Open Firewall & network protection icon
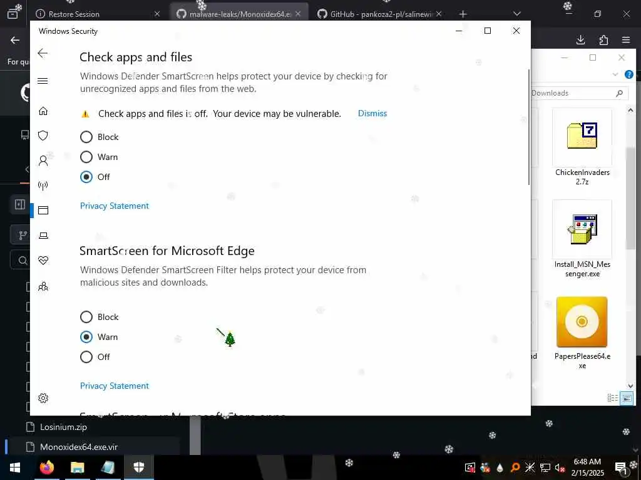 tap(43, 186)
